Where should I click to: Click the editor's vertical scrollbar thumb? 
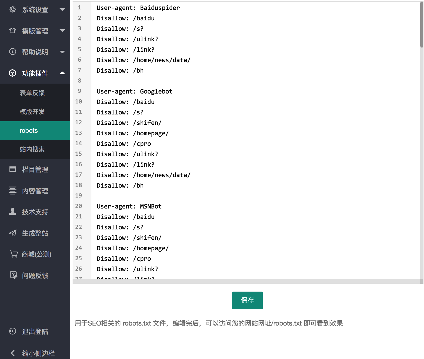(421, 25)
